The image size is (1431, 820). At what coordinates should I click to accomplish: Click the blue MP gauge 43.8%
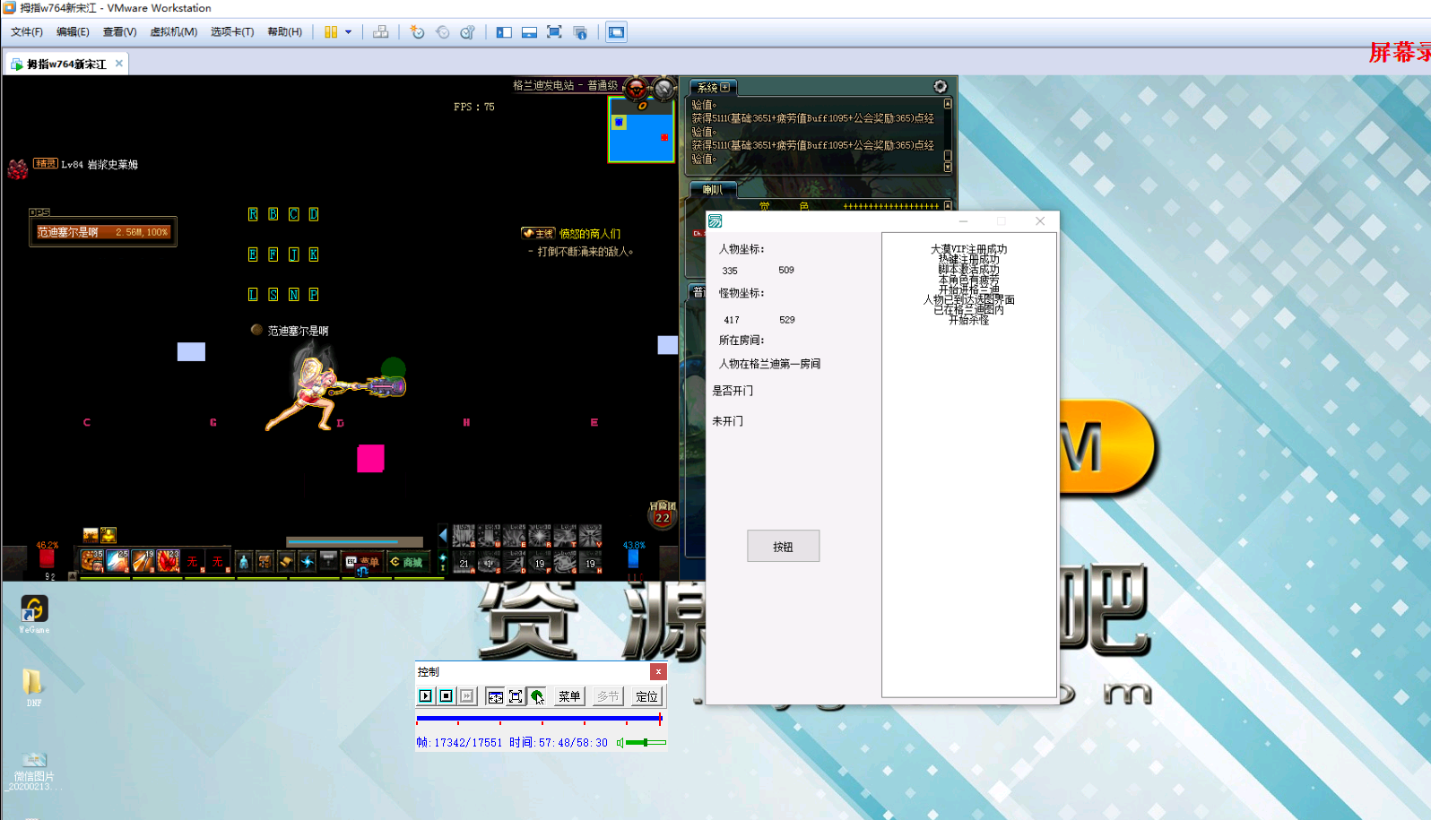(x=634, y=557)
